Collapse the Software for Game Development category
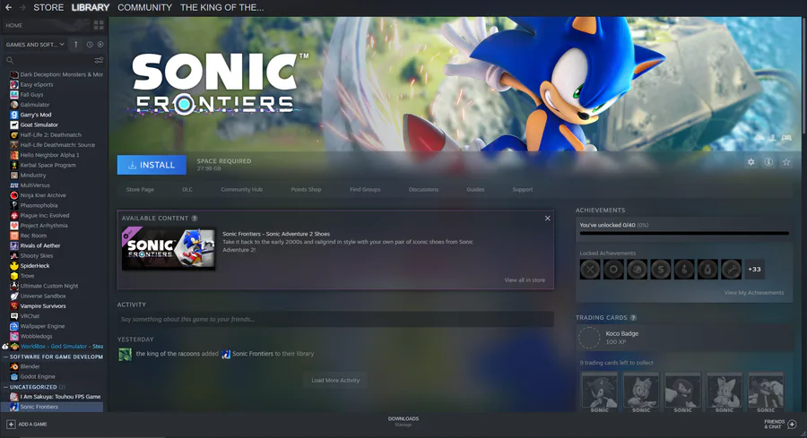 pyautogui.click(x=6, y=356)
